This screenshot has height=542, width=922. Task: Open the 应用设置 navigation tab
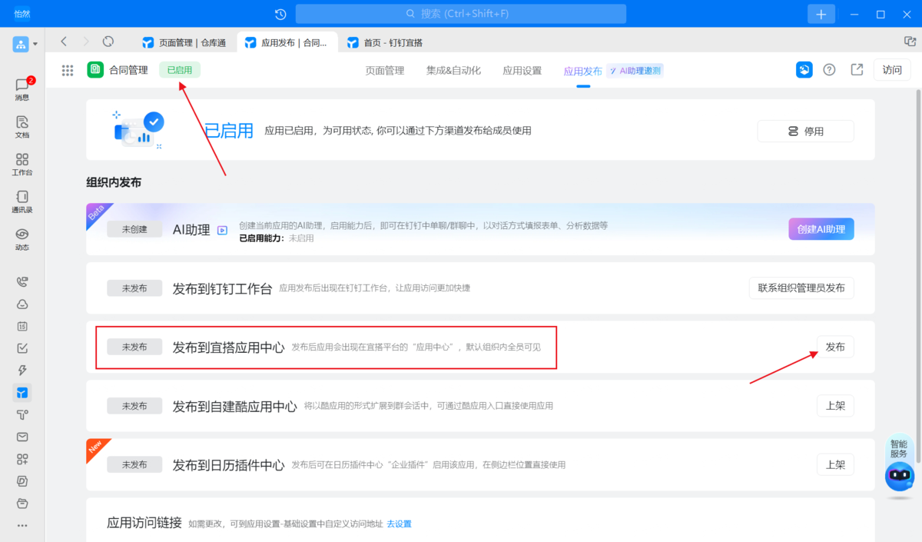(x=522, y=71)
